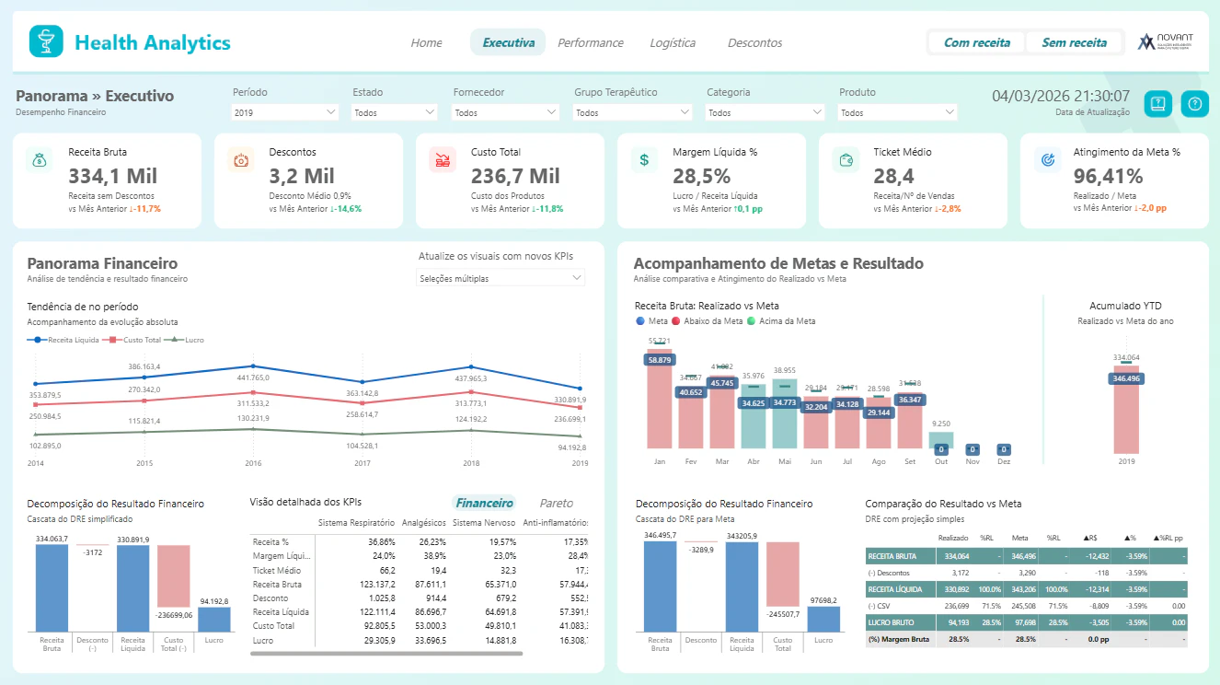Screen dimensions: 1220x685
Task: Click the 97698,2 Lucro meta waterfall bar
Action: [823, 619]
